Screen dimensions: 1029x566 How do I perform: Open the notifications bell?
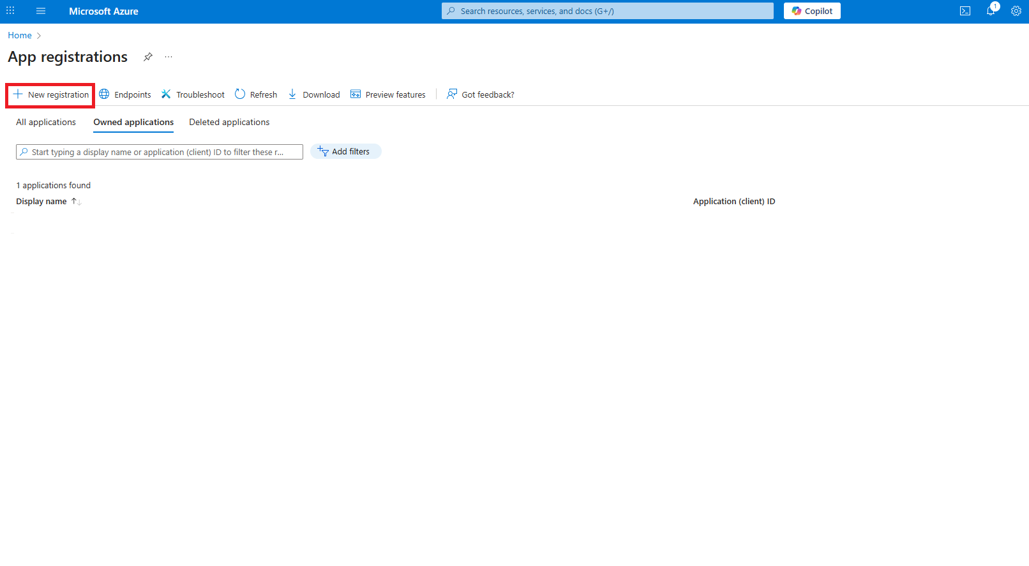[x=991, y=11]
